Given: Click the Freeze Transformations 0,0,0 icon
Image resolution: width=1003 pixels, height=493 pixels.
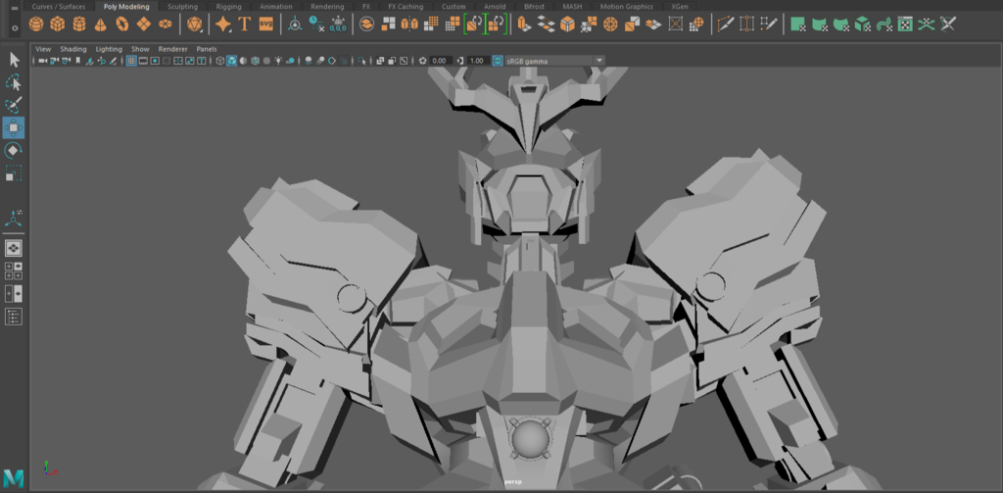Looking at the screenshot, I should click(338, 25).
